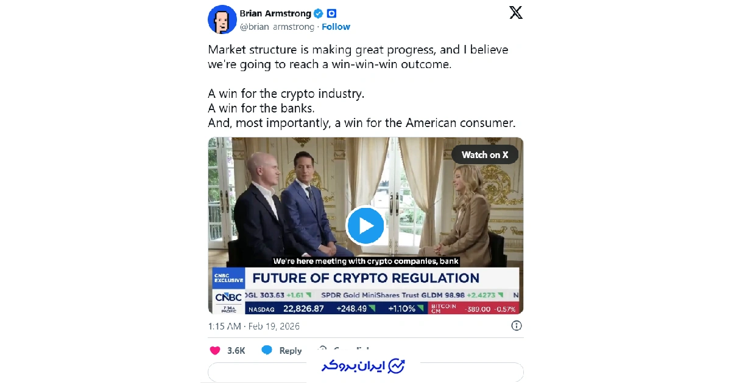
Task: Play the embedded CNBC video
Action: pos(365,226)
